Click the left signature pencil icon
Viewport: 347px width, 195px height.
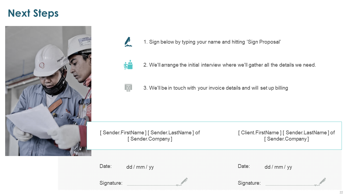pos(184,181)
